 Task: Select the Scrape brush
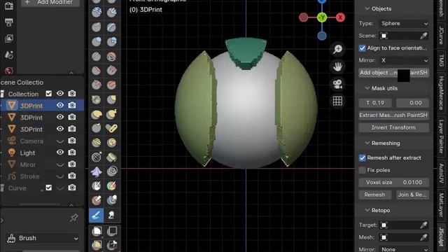[x=97, y=85]
